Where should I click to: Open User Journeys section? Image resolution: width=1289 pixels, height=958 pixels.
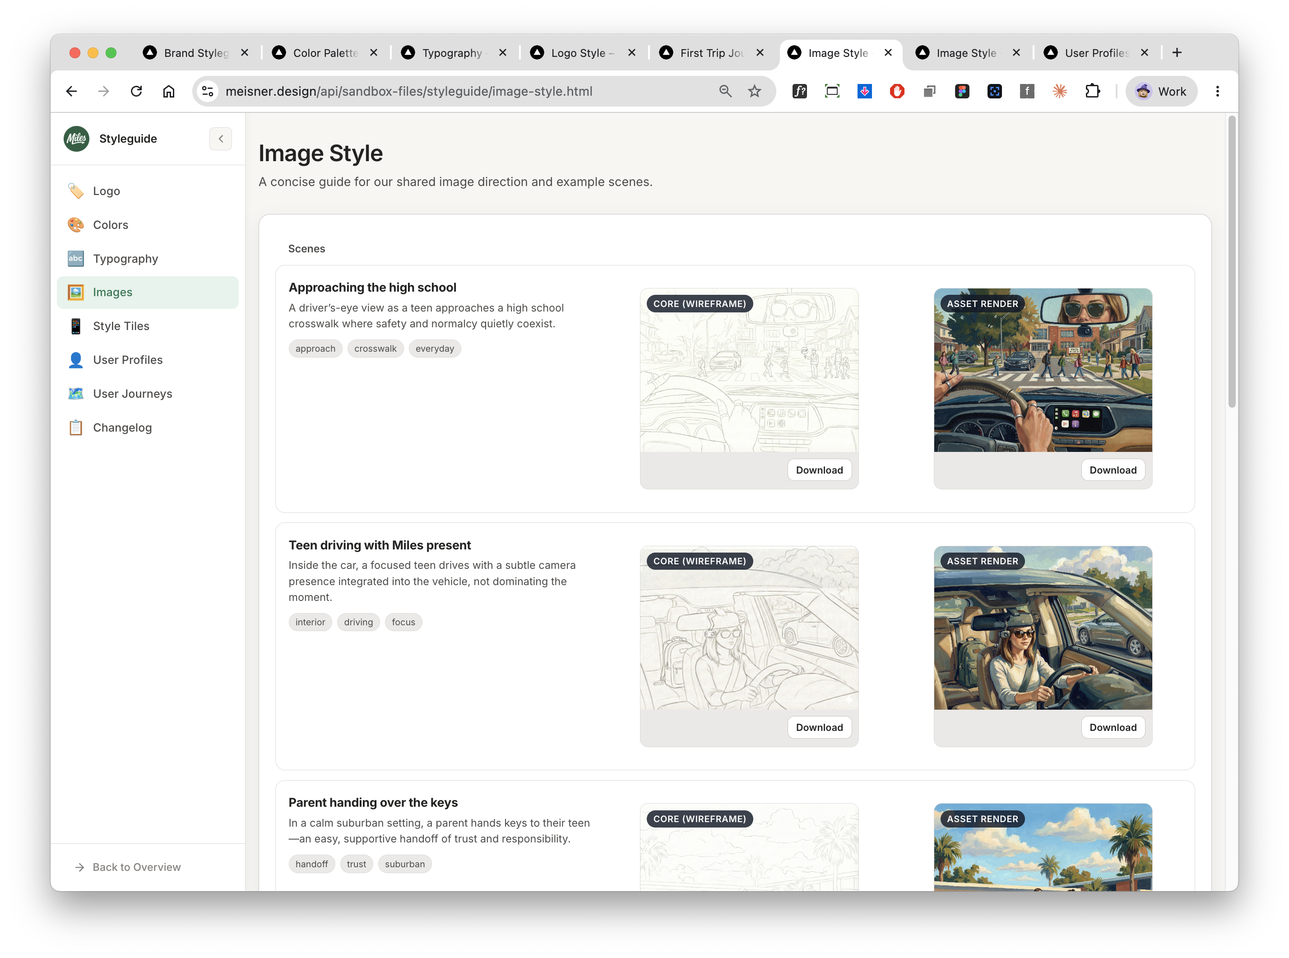click(x=148, y=394)
